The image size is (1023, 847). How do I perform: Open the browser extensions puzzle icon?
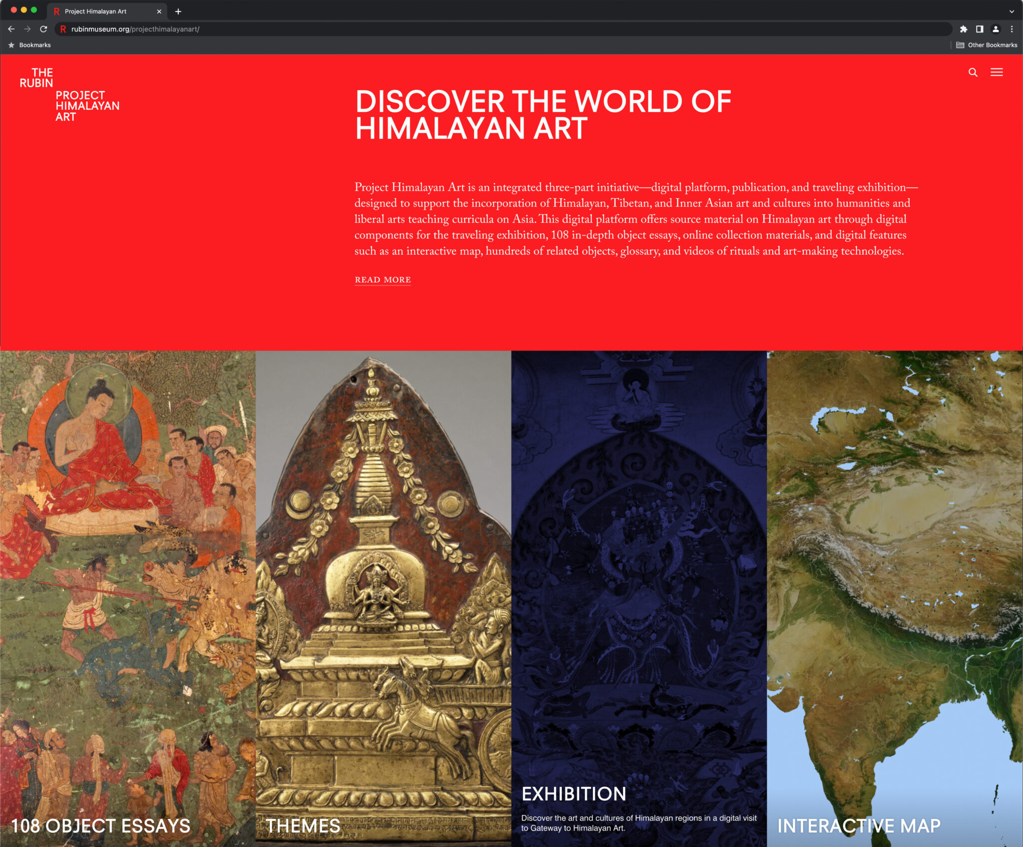964,29
